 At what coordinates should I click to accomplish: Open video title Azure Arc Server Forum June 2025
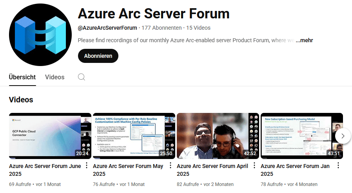45,170
